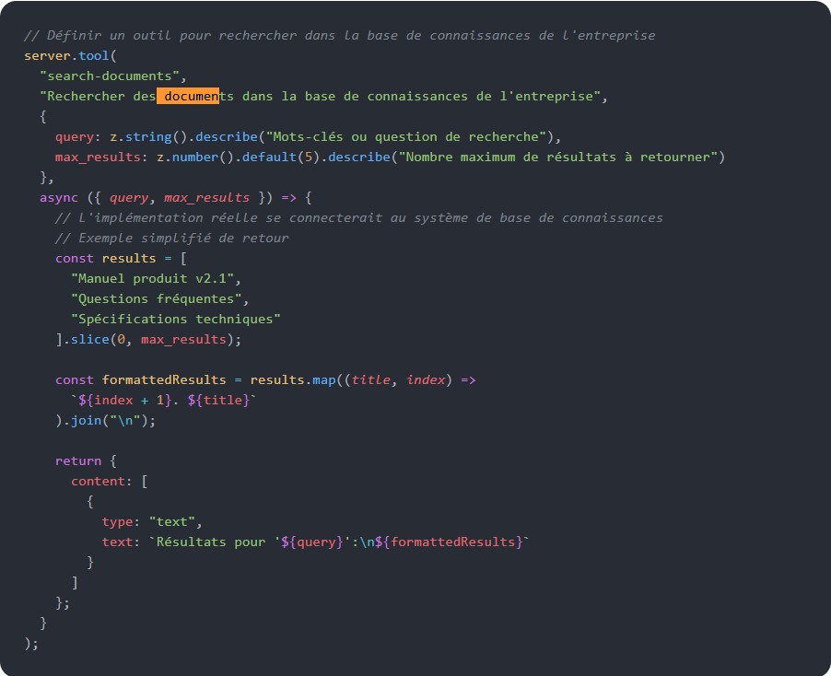The width and height of the screenshot is (831, 676).
Task: Click the "text" string value after type
Action: [x=171, y=522]
